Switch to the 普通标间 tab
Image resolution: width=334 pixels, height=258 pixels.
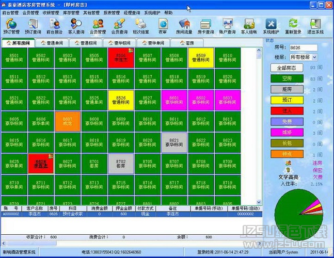[x=86, y=43]
